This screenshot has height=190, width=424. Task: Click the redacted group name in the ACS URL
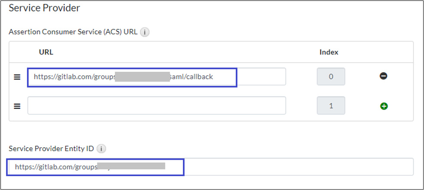(x=143, y=77)
